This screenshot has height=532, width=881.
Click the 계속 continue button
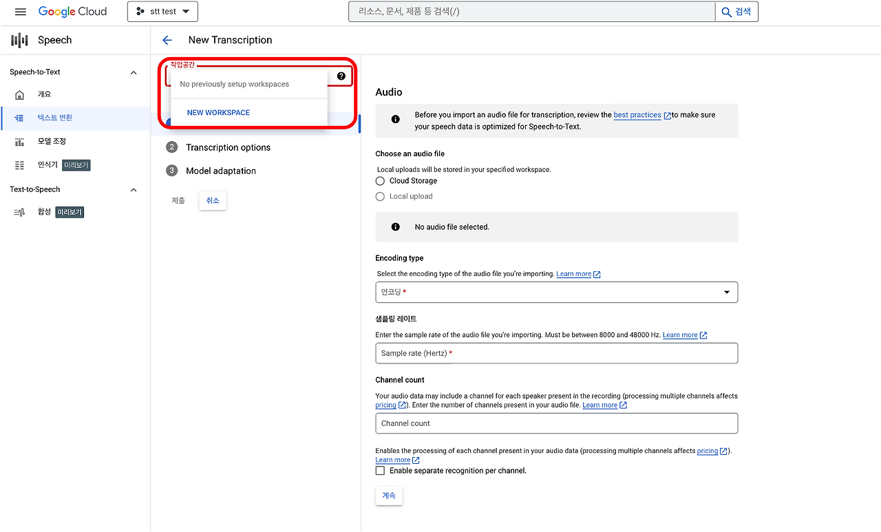click(x=389, y=496)
